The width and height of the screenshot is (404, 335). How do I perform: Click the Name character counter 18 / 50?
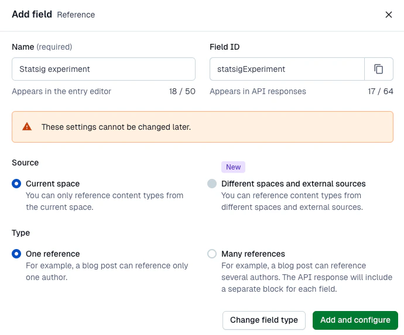tap(182, 91)
